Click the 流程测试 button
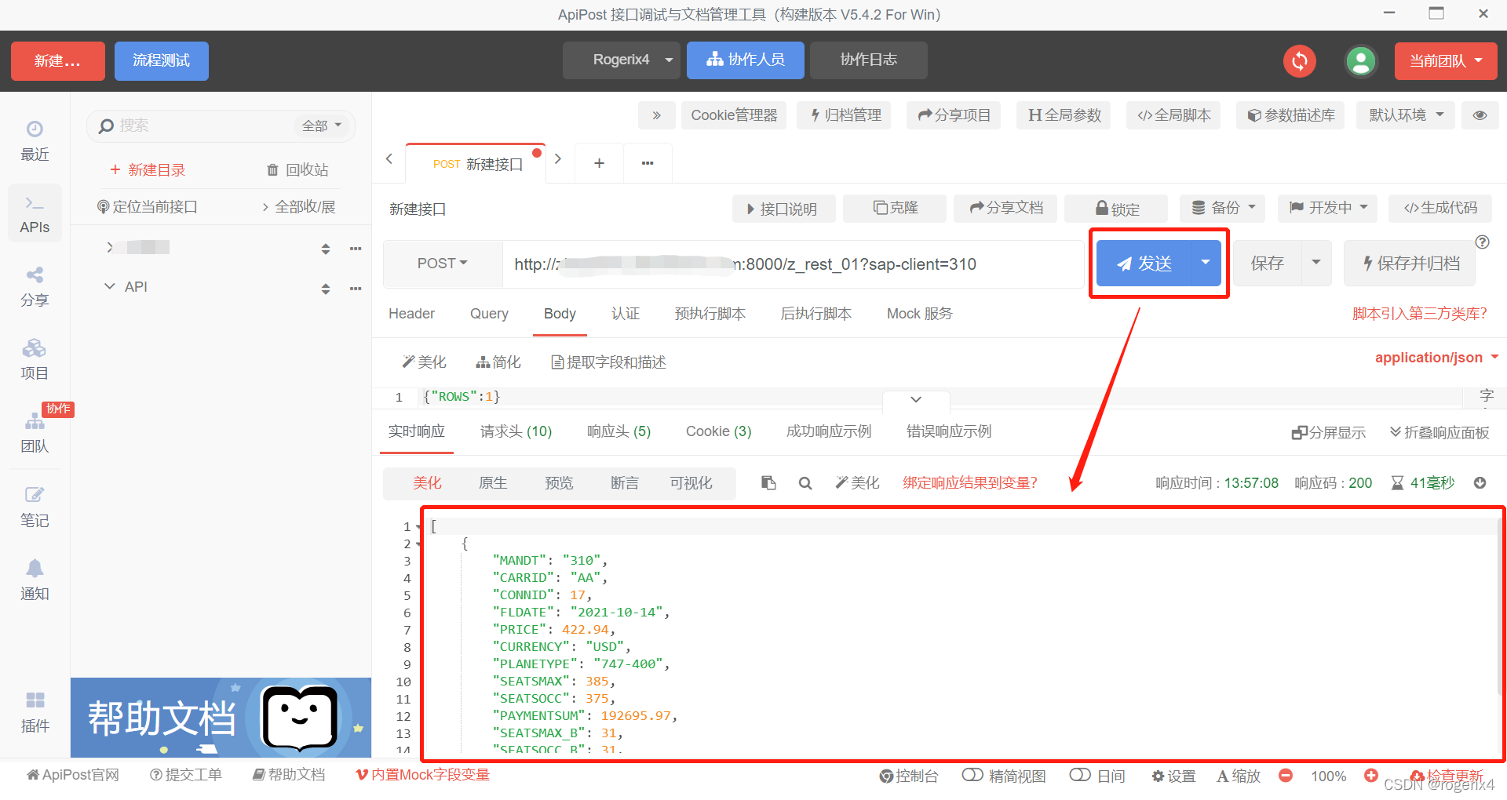This screenshot has width=1507, height=800. click(x=162, y=61)
